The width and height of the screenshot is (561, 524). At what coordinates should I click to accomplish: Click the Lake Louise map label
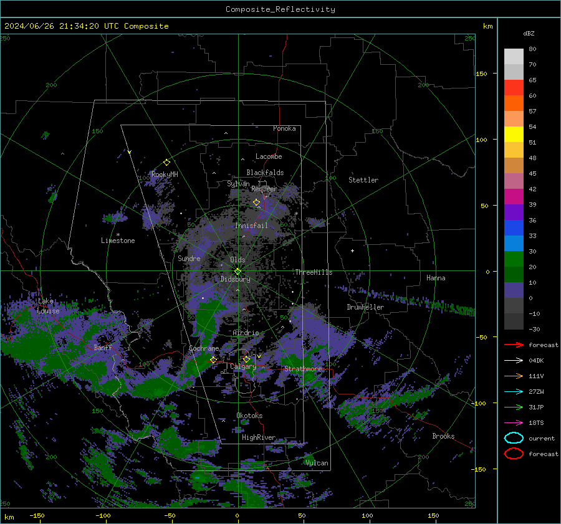click(x=48, y=306)
